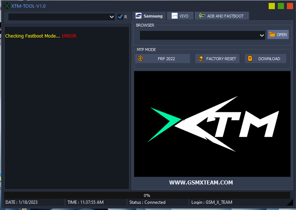Click the 0% progress bar
The height and width of the screenshot is (210, 296).
pos(147,195)
